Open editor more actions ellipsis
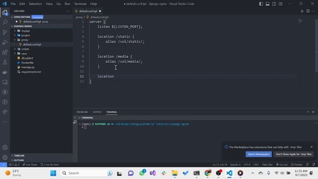 click(314, 11)
